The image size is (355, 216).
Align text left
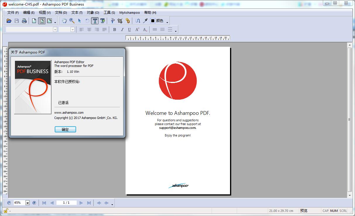[82, 30]
